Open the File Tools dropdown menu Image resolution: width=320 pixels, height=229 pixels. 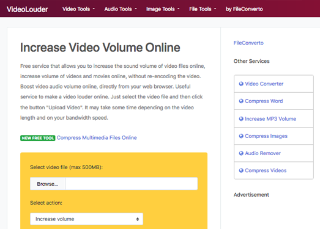(203, 9)
